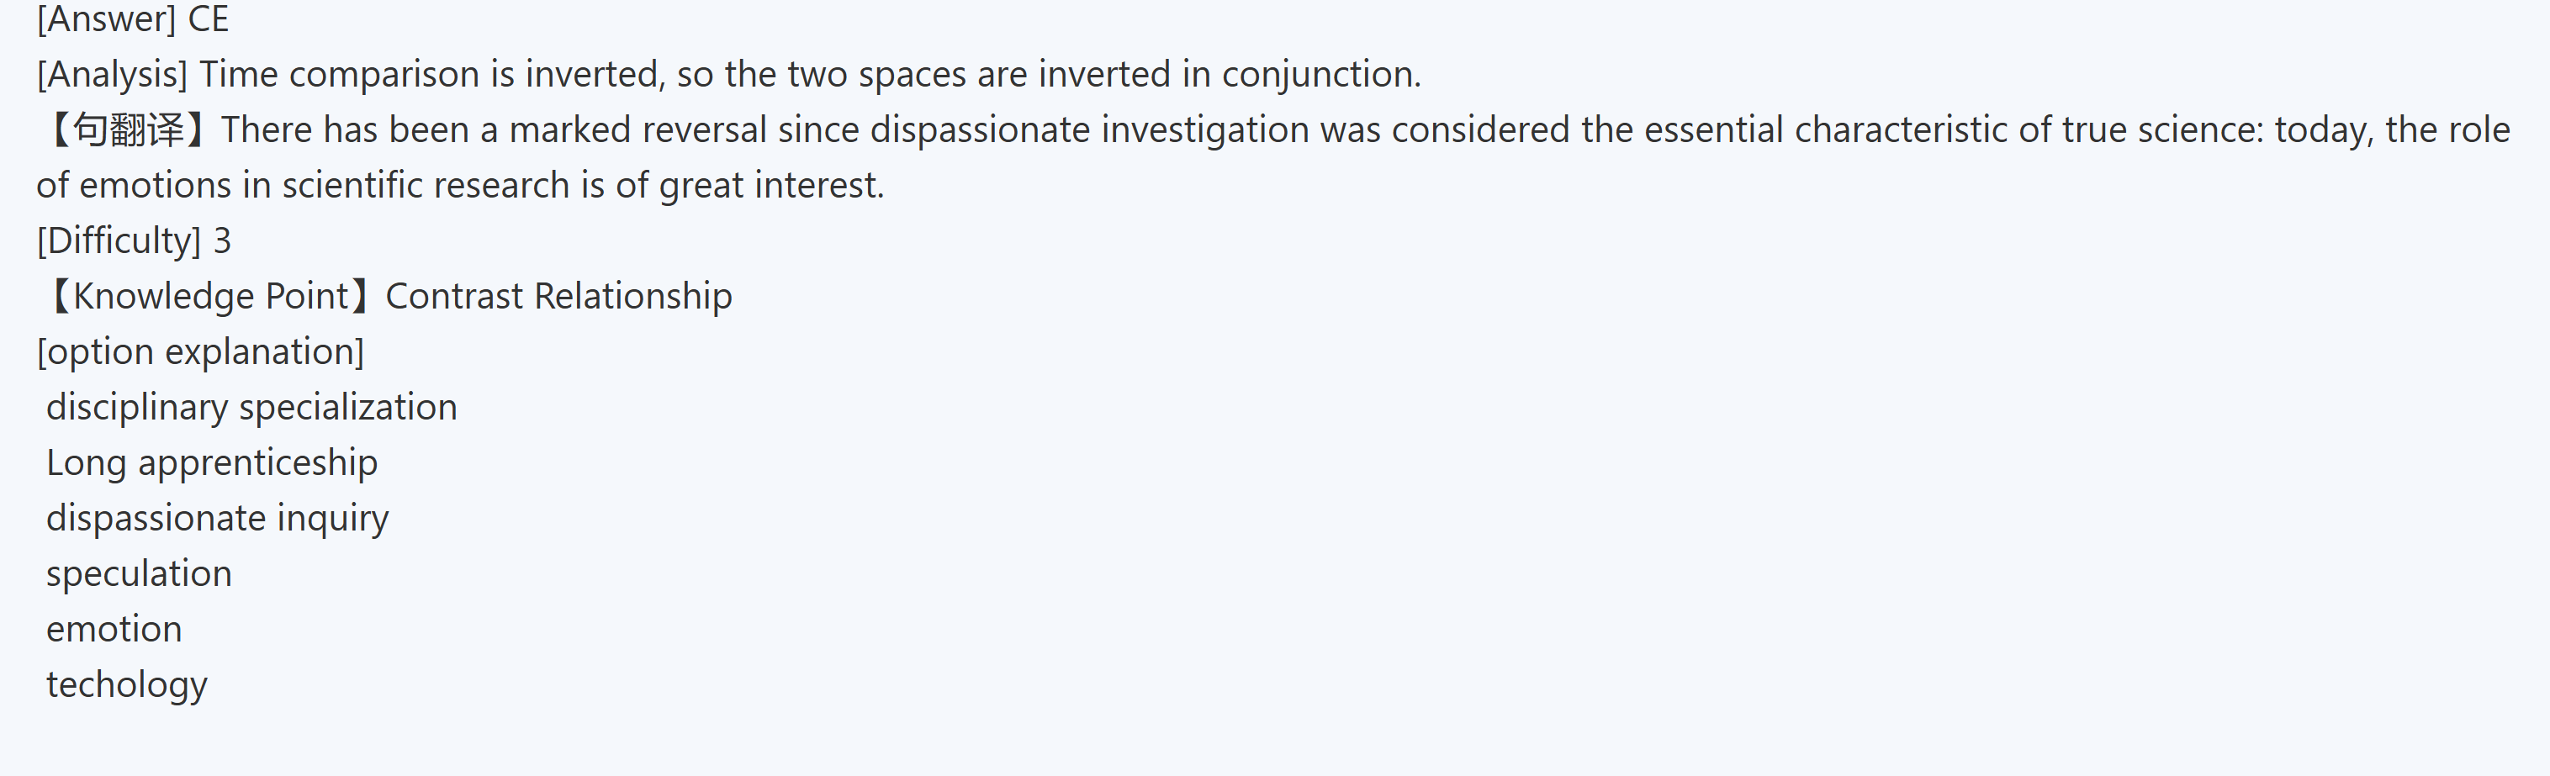
Task: Click the [Answer] CE line
Action: (133, 18)
